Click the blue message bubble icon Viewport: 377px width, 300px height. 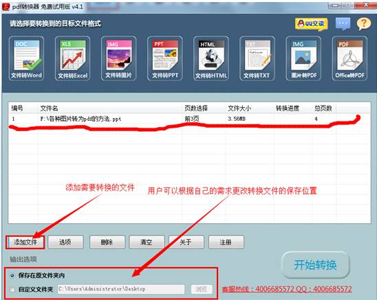click(343, 24)
